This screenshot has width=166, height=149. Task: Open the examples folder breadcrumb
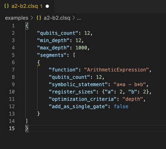point(17,18)
